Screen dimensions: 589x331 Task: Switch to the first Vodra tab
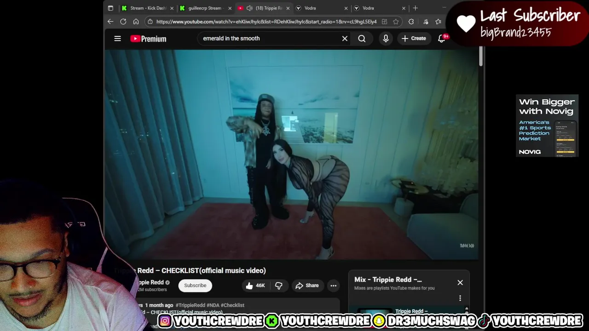(321, 8)
